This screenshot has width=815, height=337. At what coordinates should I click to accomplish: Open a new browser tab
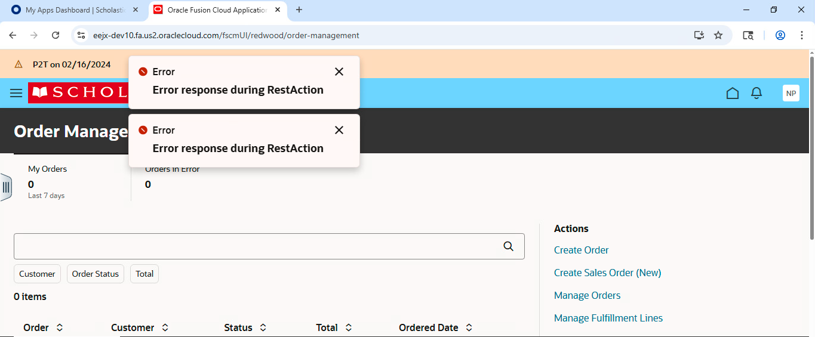[x=299, y=10]
